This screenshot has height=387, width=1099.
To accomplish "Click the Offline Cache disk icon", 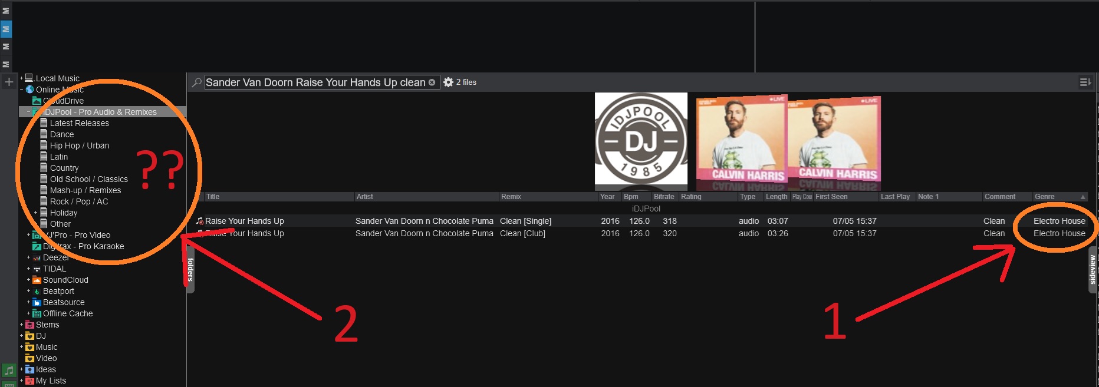I will 37,313.
